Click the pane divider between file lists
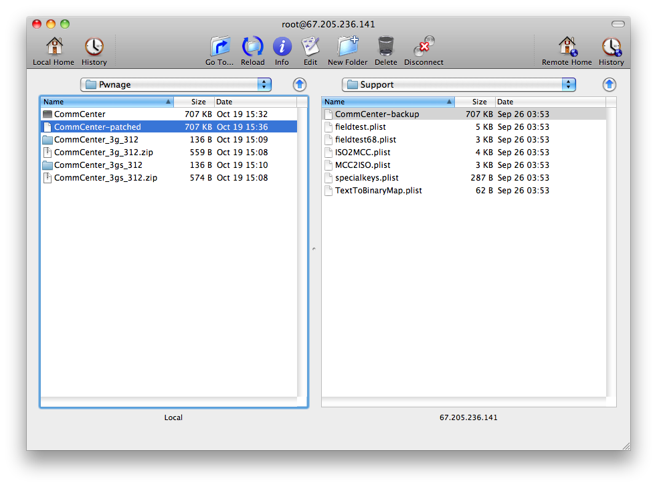The image size is (657, 487). (314, 250)
